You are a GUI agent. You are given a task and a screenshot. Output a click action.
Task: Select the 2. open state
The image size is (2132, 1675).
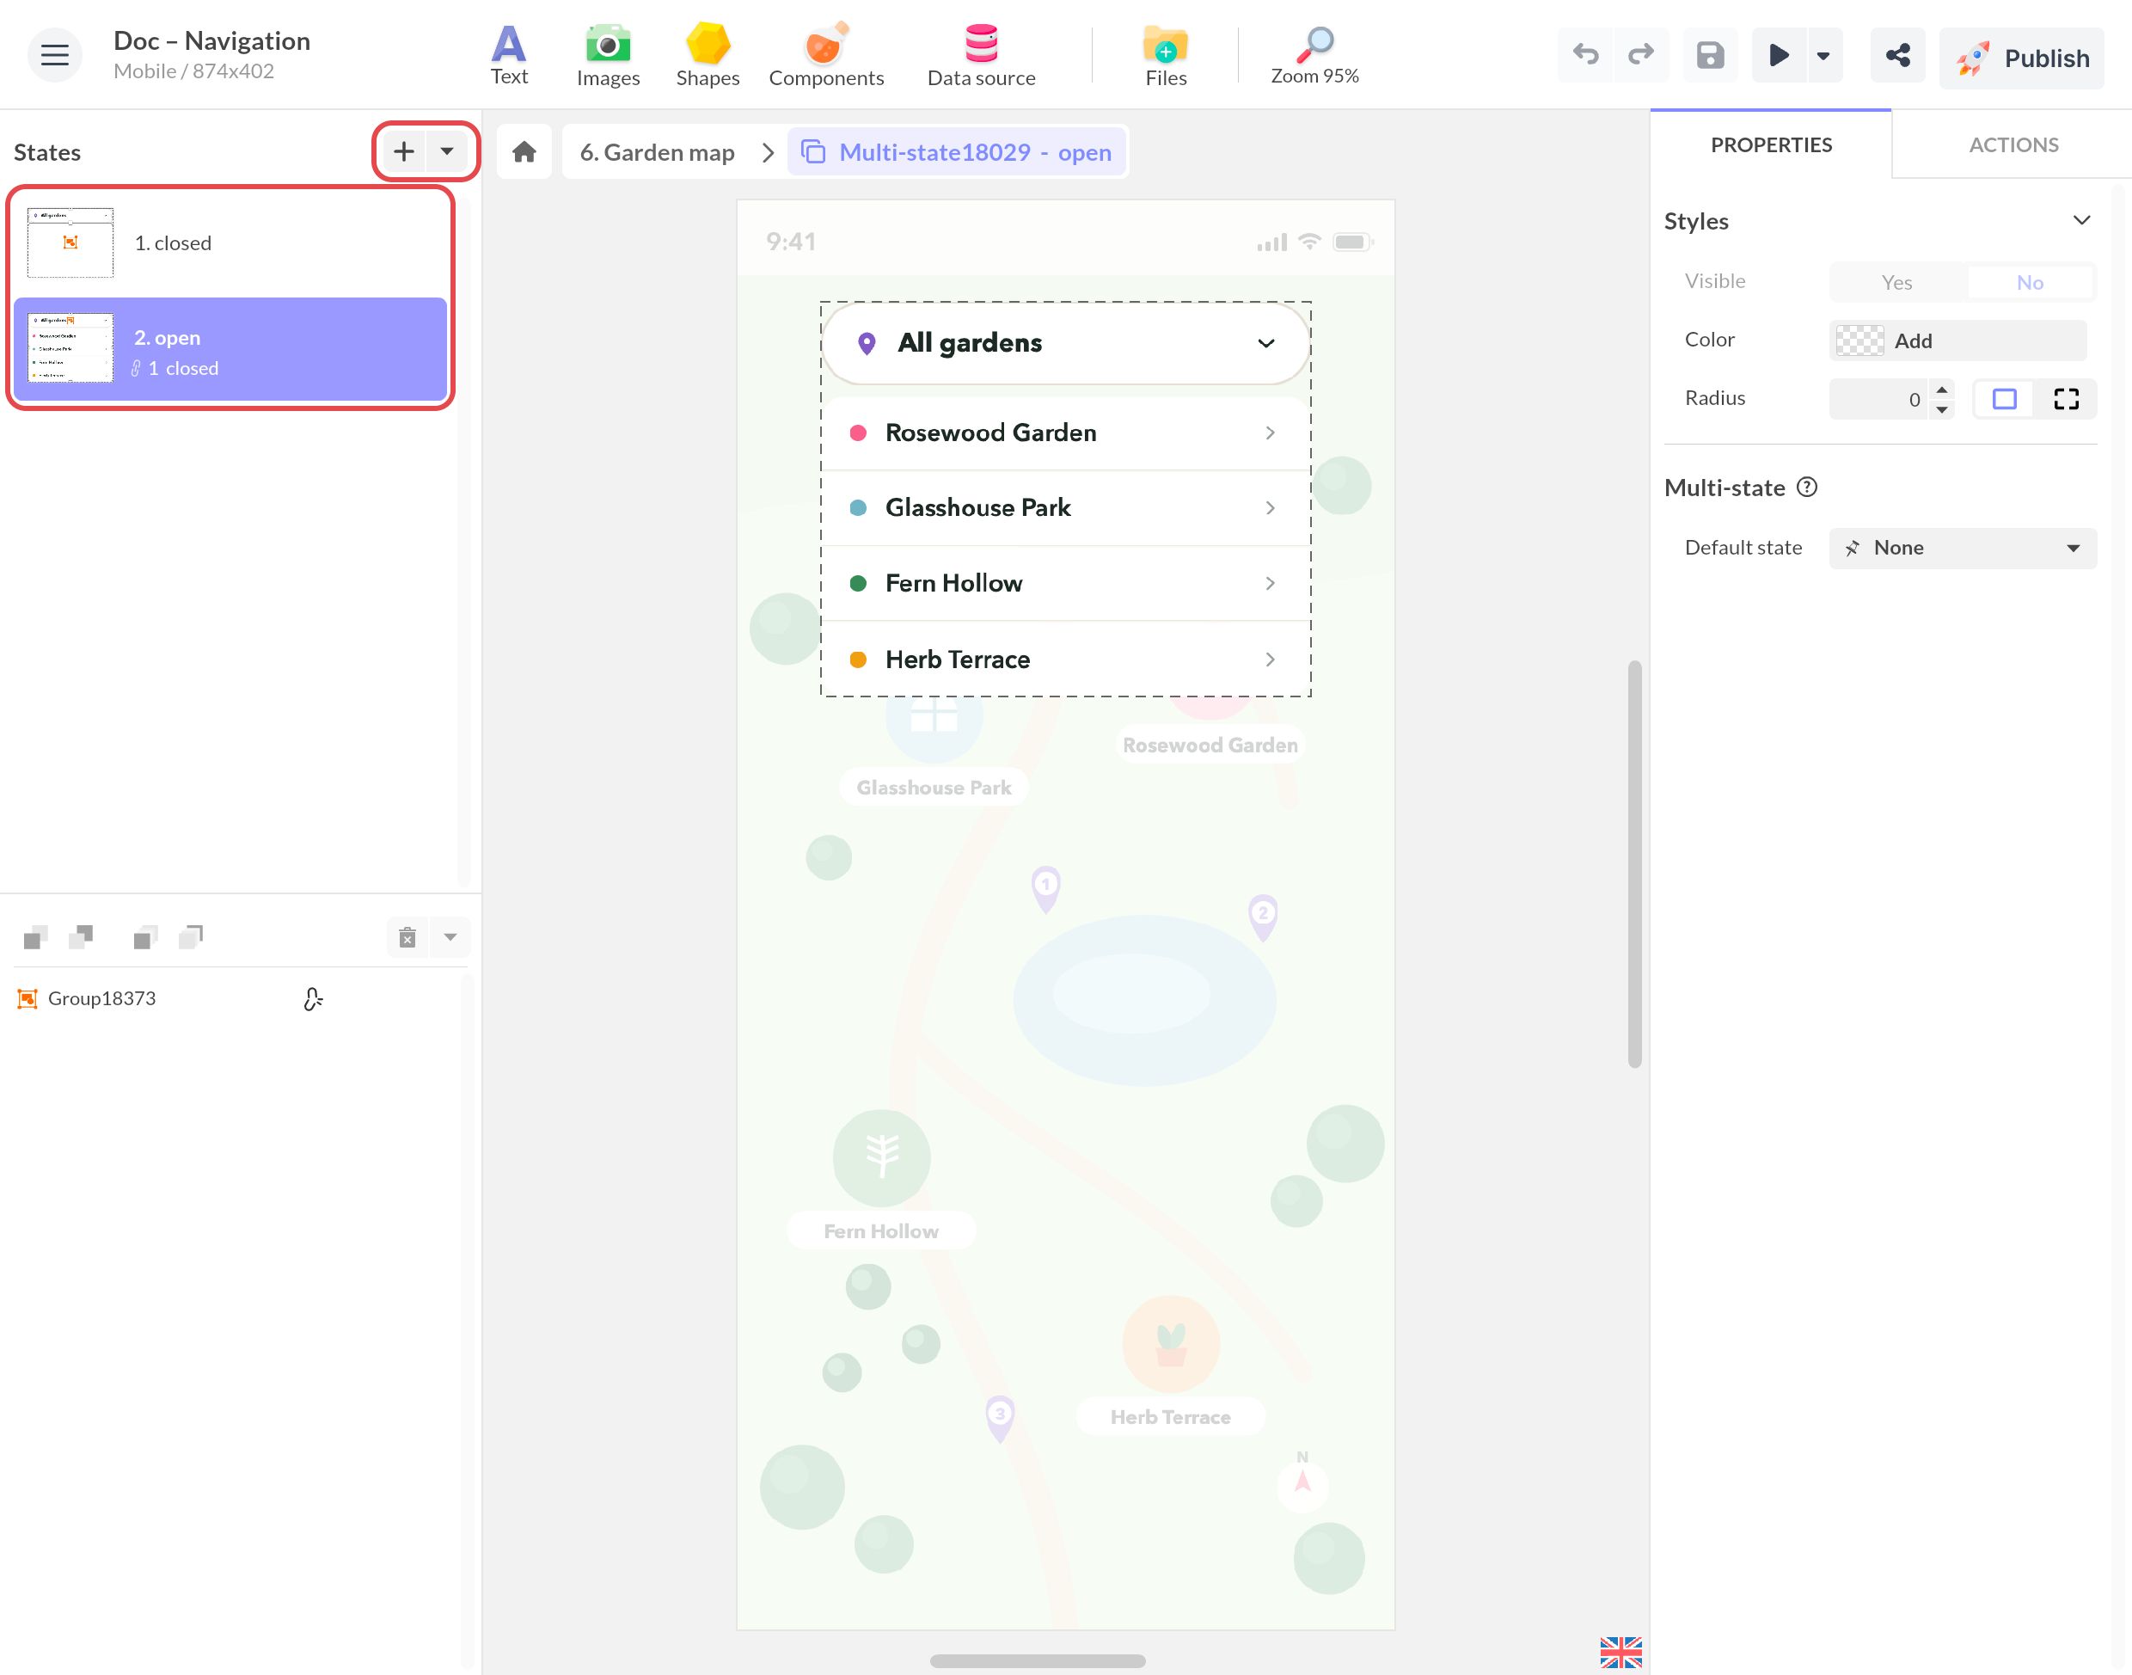pos(230,349)
